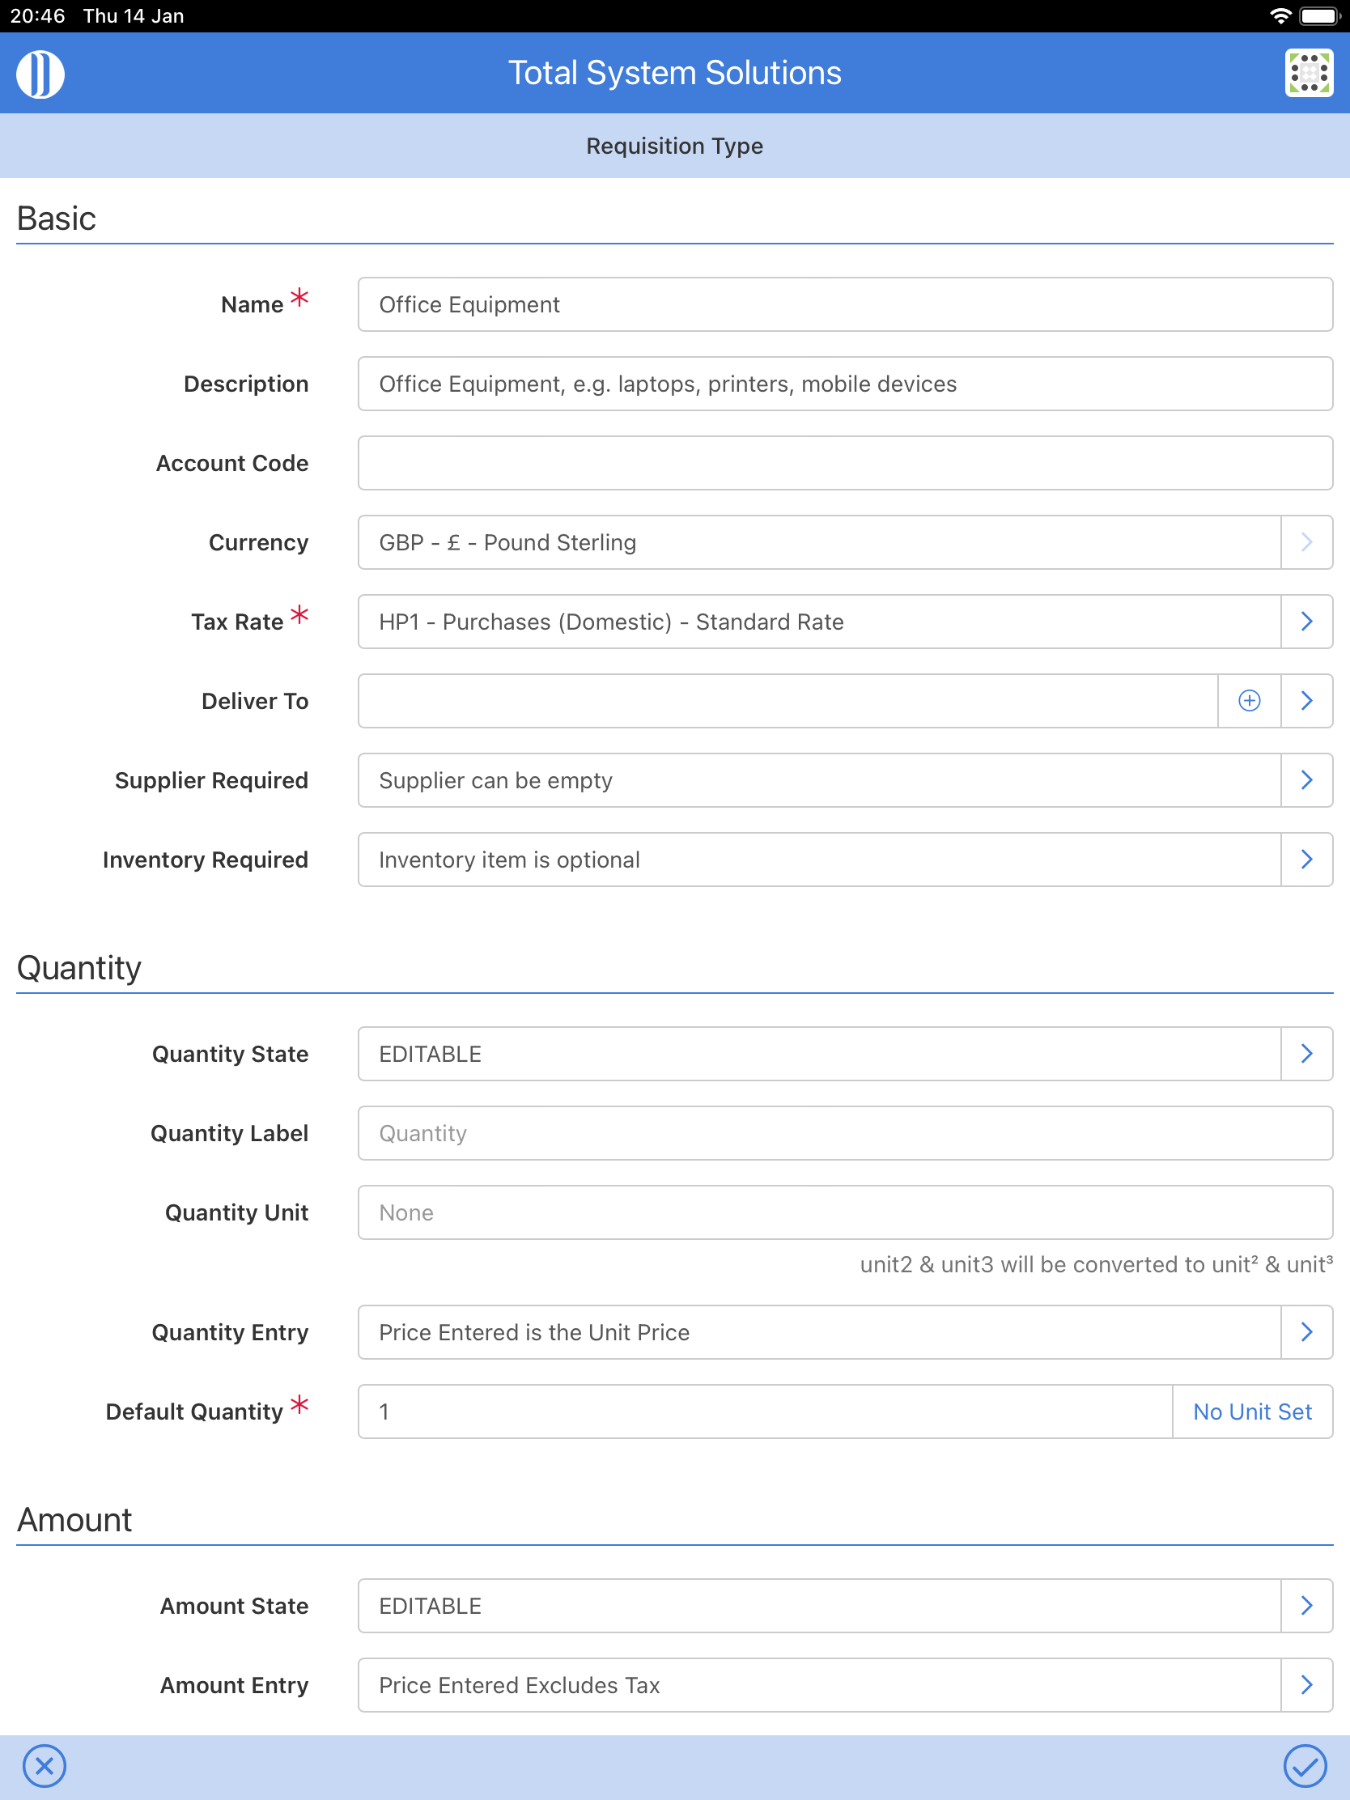Screen dimensions: 1350x1800
Task: Open the Deliver To picker chevron
Action: pyautogui.click(x=1307, y=701)
